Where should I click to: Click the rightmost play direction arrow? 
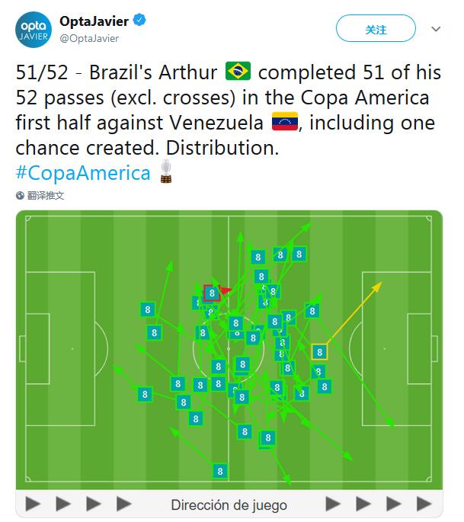tap(424, 504)
